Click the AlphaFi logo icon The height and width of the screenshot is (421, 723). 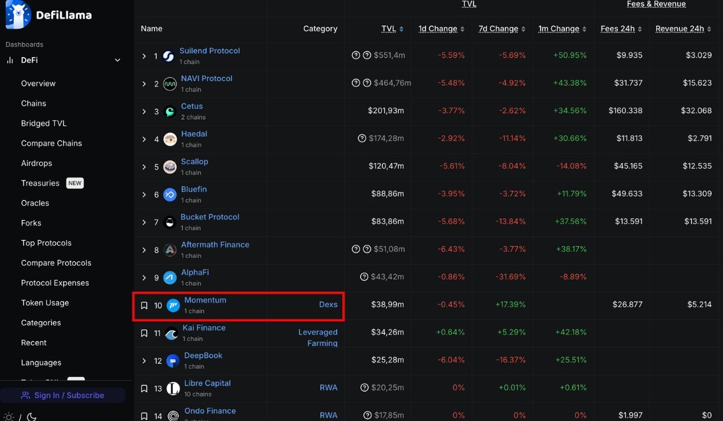(170, 277)
